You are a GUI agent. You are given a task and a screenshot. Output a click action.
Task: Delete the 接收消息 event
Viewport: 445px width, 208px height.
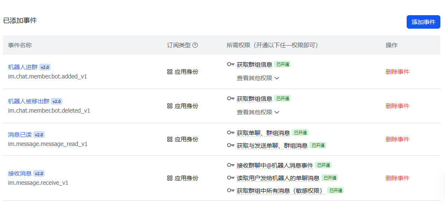click(x=397, y=178)
